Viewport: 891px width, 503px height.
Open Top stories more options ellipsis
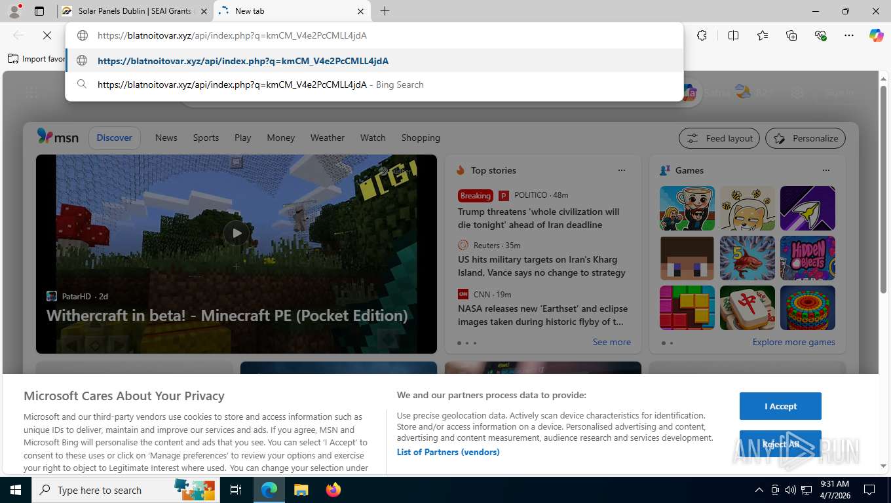(622, 170)
